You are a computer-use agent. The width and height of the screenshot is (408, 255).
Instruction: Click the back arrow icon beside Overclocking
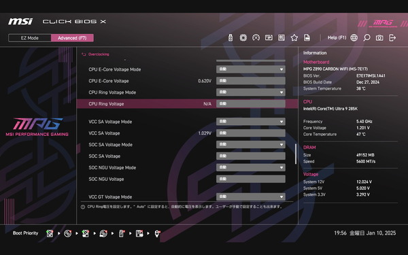[x=84, y=54]
